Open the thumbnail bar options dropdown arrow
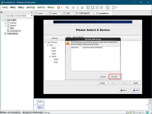 (150, 103)
